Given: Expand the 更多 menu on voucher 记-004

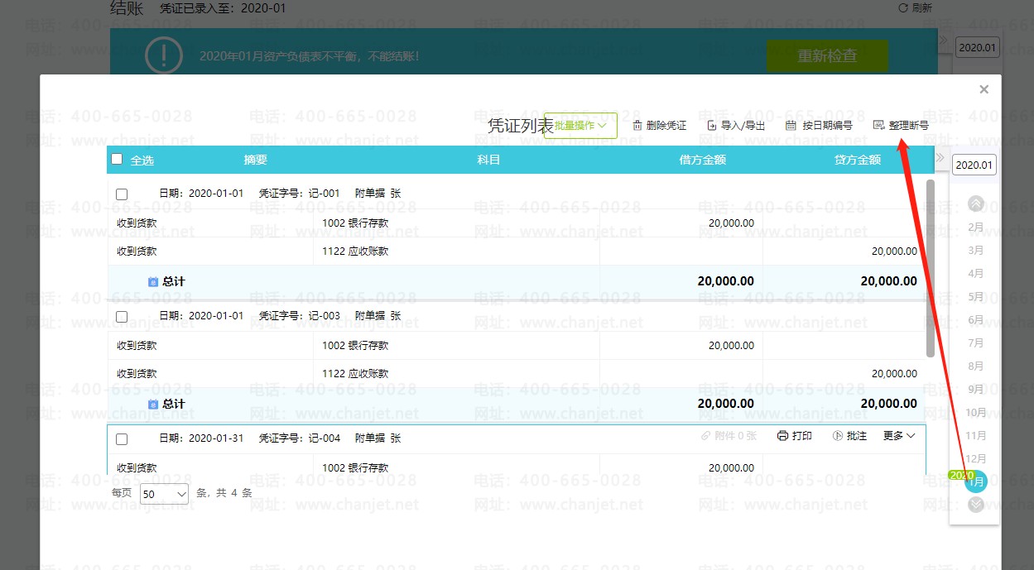Looking at the screenshot, I should [899, 436].
